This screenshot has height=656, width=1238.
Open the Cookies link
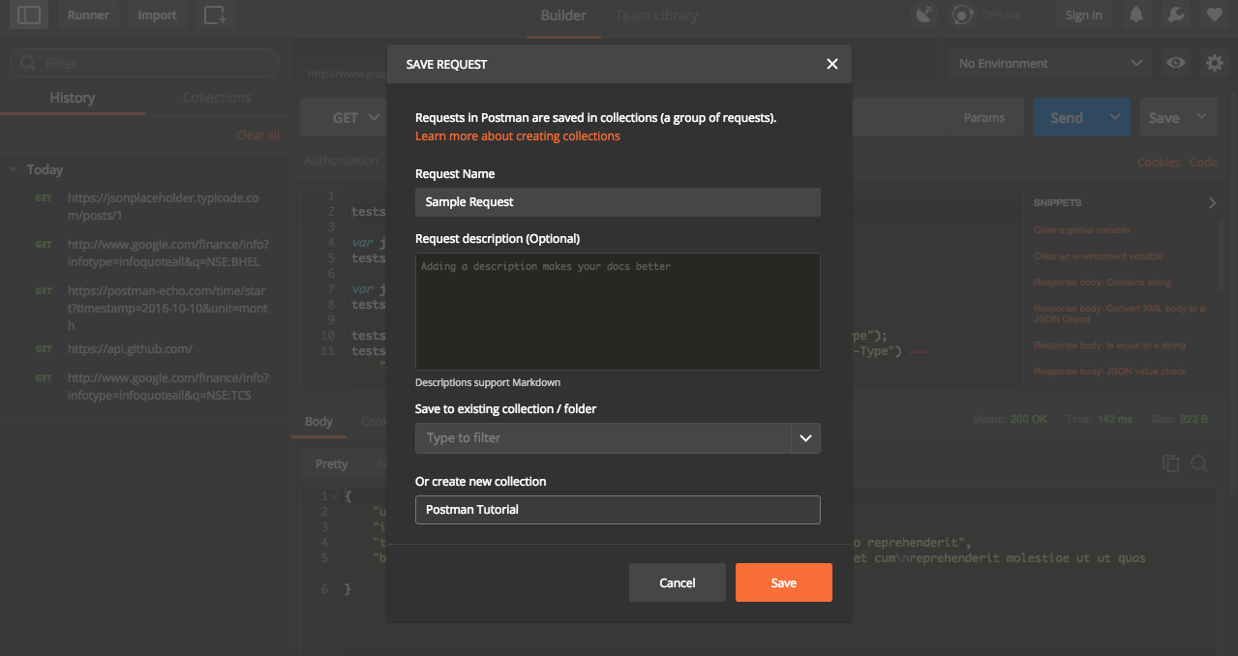pos(1159,162)
